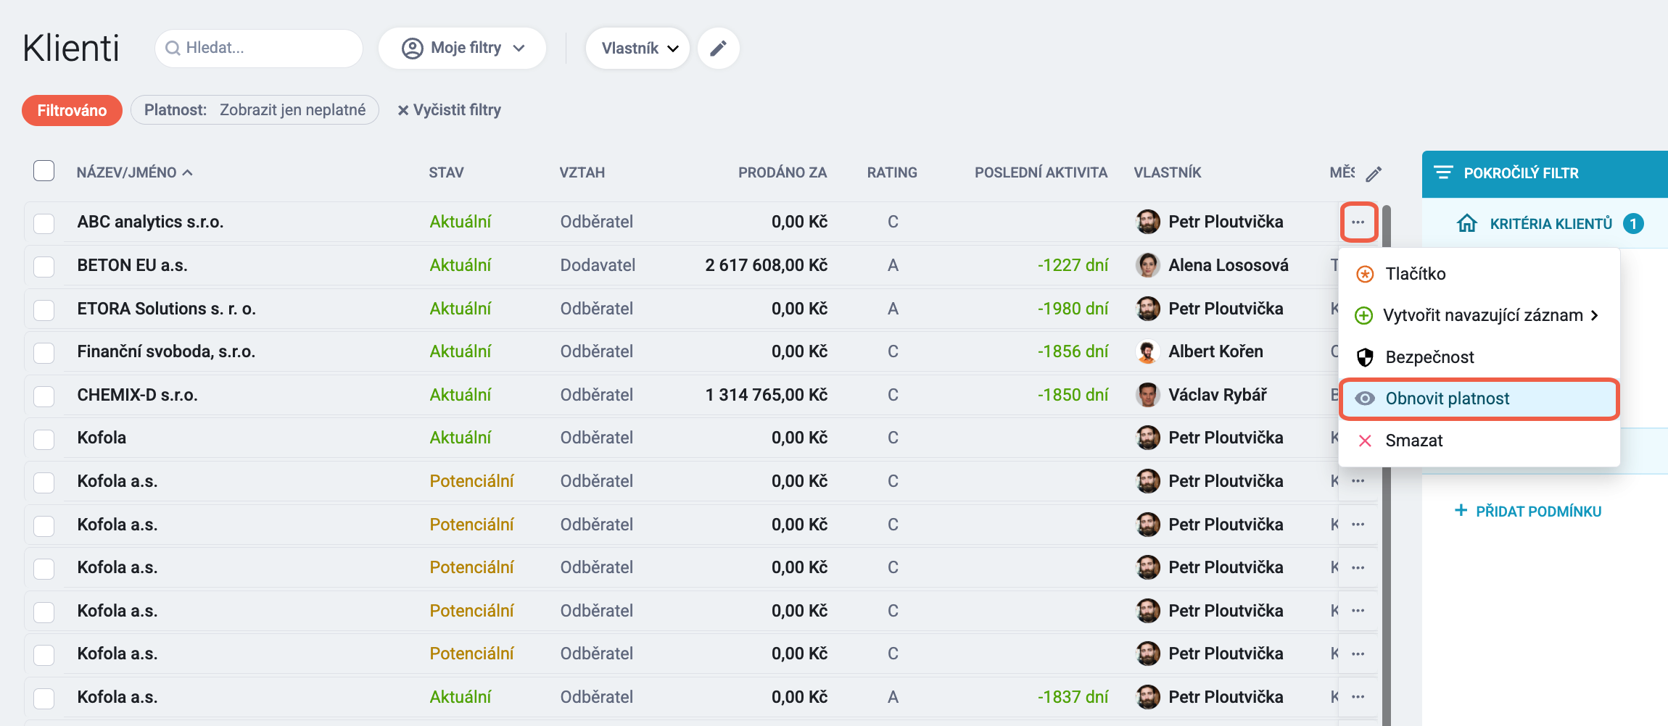Open the Moje filtry dropdown

coord(462,49)
